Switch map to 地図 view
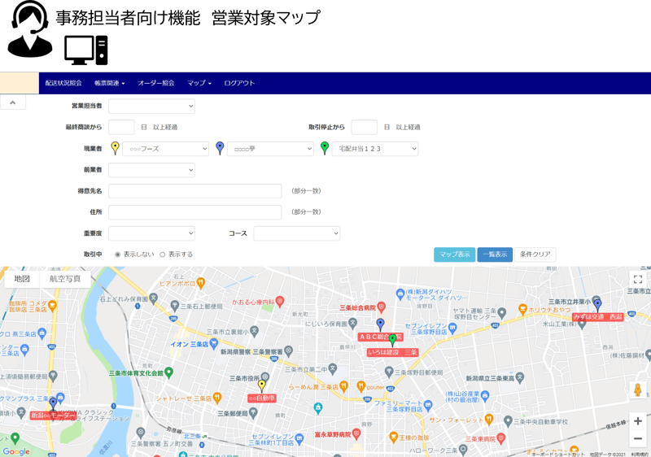 pyautogui.click(x=22, y=279)
